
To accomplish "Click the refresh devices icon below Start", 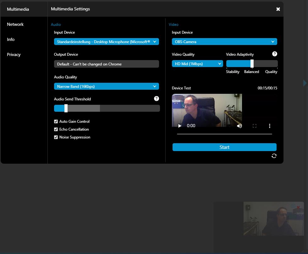I will point(274,156).
